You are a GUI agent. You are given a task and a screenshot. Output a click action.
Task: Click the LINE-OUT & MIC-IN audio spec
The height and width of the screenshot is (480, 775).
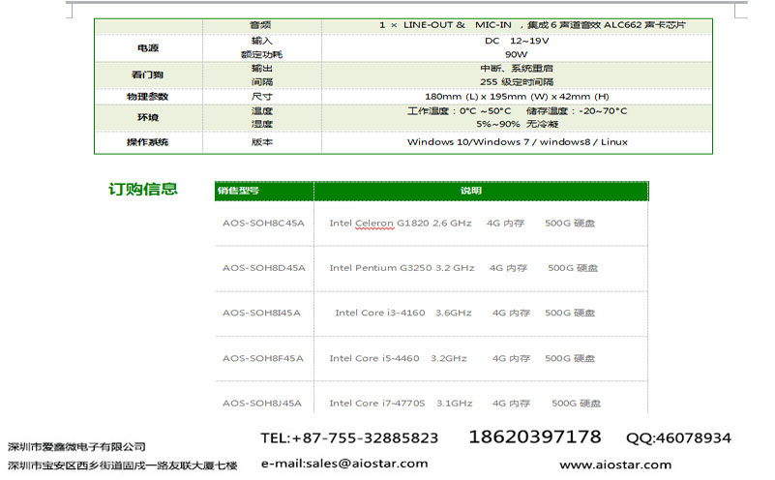tap(532, 25)
